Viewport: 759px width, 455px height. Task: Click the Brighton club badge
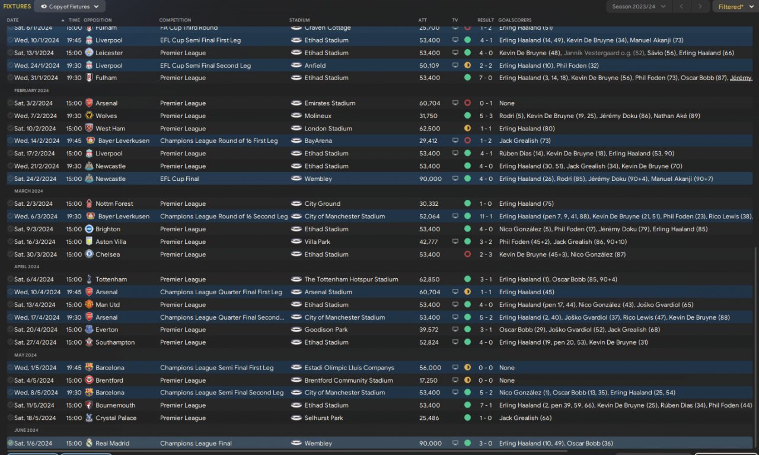(x=89, y=229)
